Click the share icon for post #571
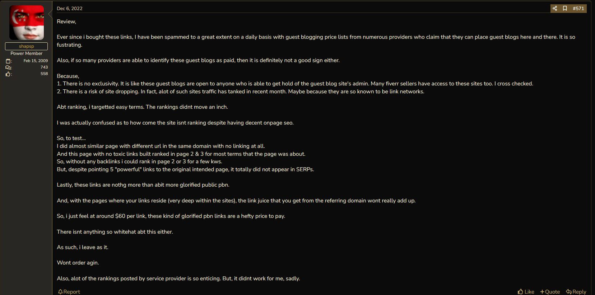595x295 pixels. (x=555, y=8)
